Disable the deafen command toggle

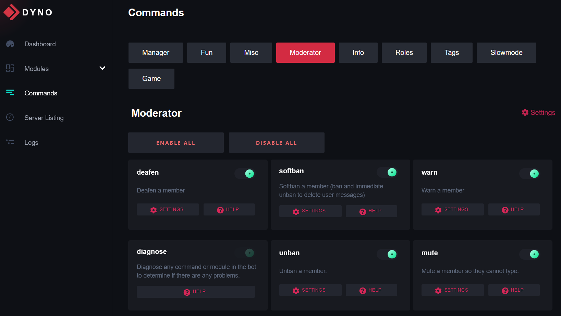pos(245,174)
